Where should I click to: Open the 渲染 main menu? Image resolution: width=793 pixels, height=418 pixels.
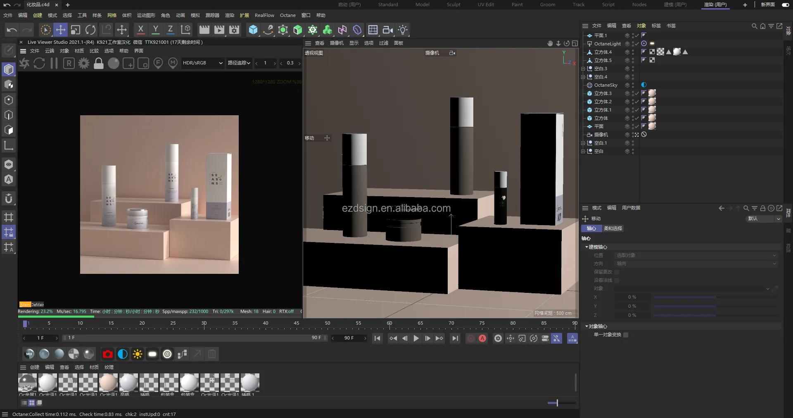[230, 15]
